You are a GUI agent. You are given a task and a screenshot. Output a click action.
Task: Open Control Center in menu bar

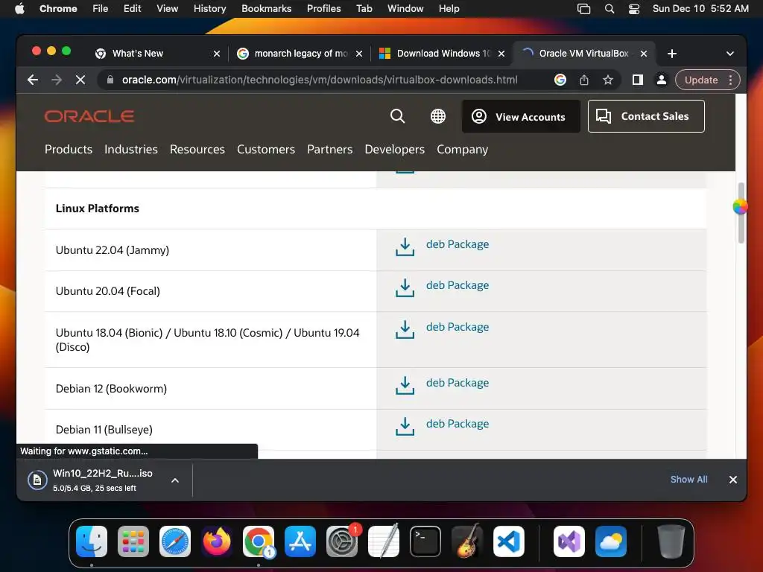click(634, 8)
